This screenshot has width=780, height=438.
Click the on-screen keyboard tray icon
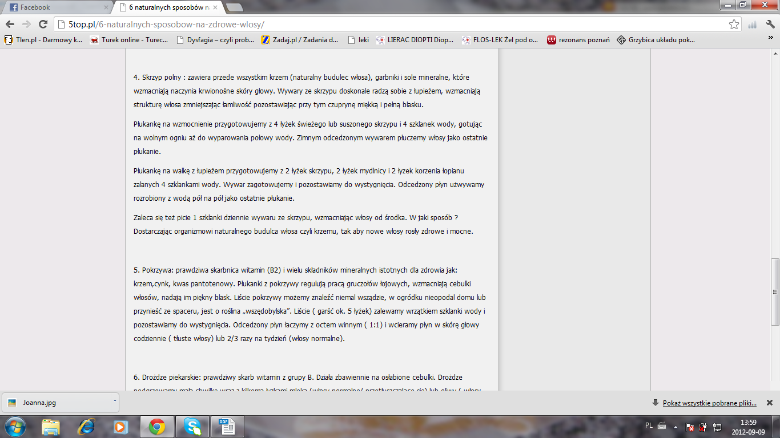[x=662, y=426]
